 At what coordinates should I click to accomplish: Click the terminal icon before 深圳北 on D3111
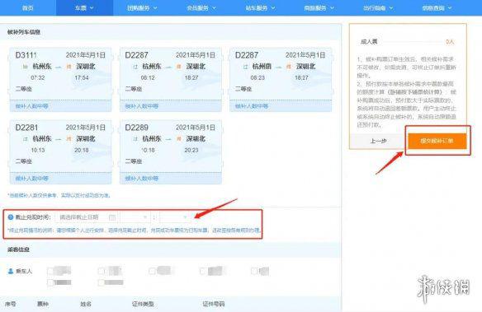click(x=69, y=67)
